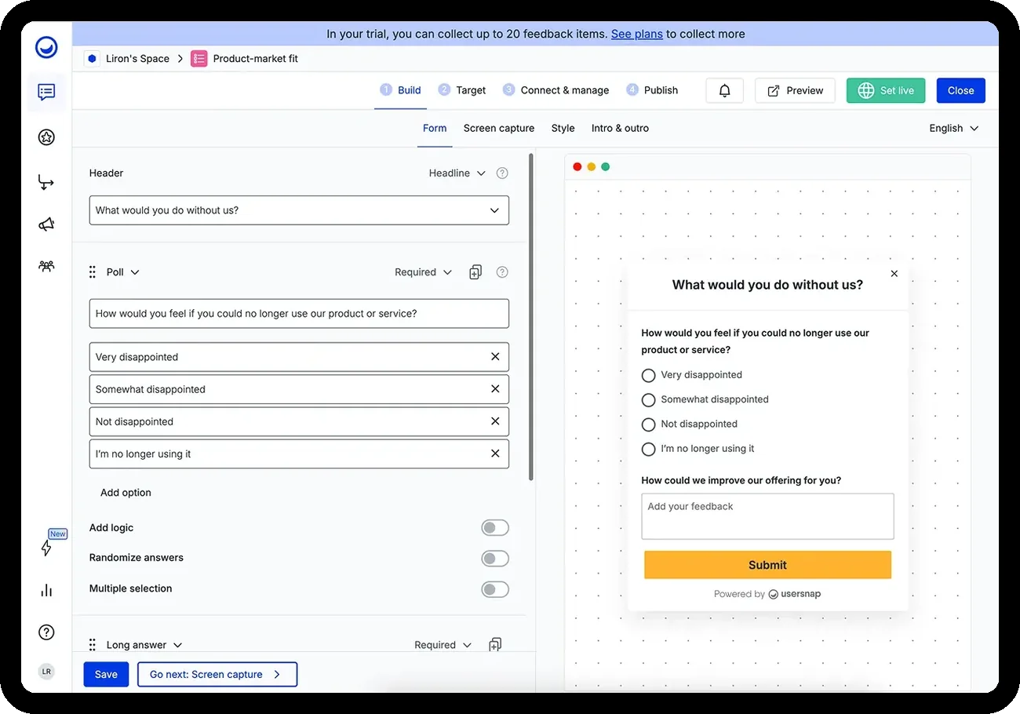1020x714 pixels.
Task: Choose 'Not disappointed' radio in preview
Action: (648, 424)
